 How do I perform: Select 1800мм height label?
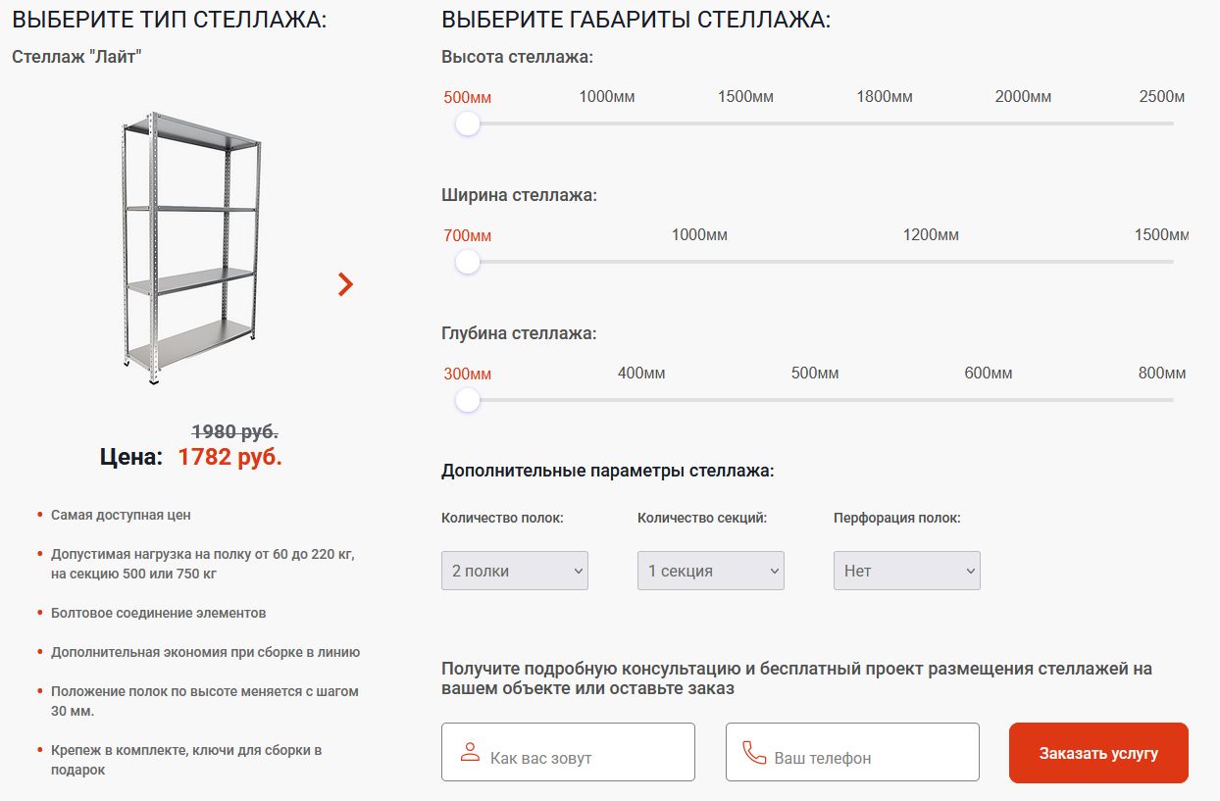885,97
